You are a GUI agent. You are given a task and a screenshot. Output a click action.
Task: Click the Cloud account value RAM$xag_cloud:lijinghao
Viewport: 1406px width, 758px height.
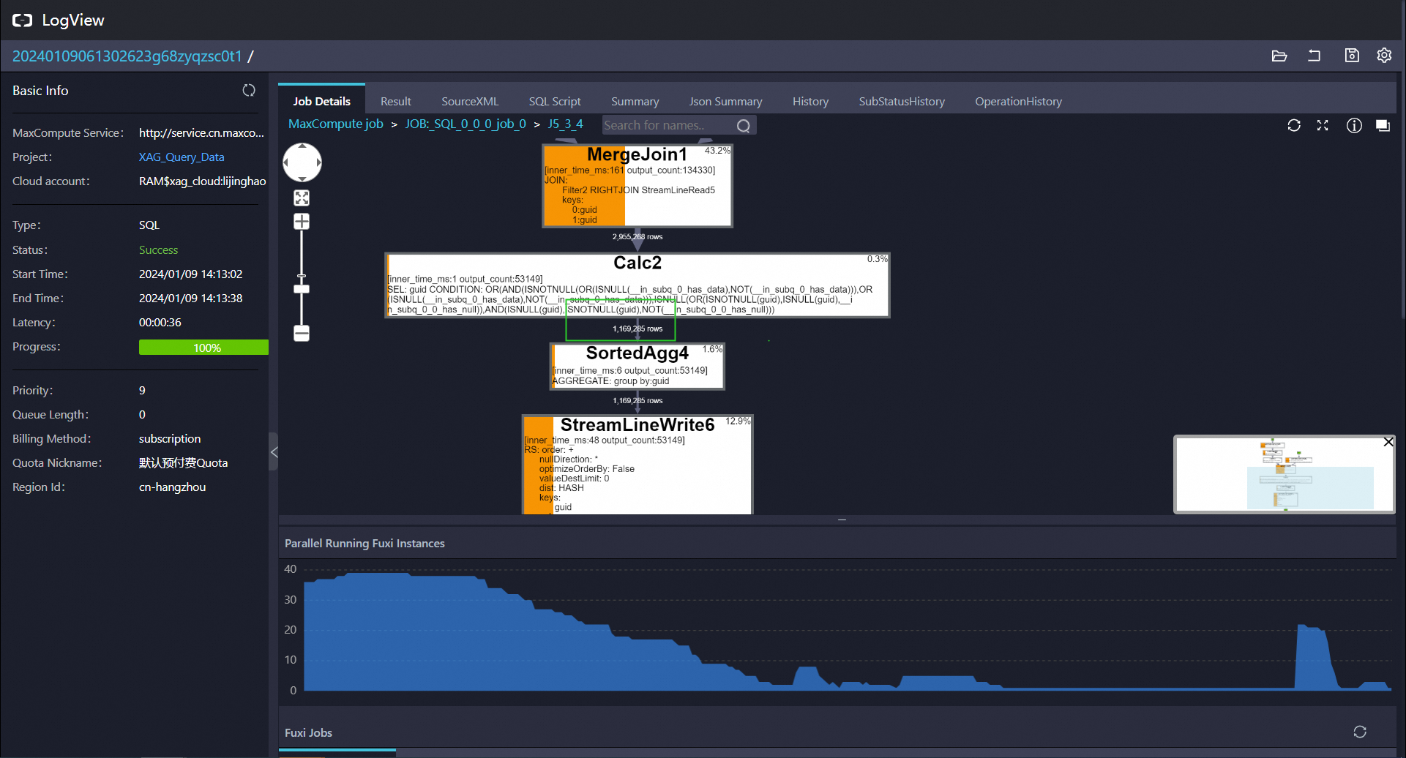202,181
